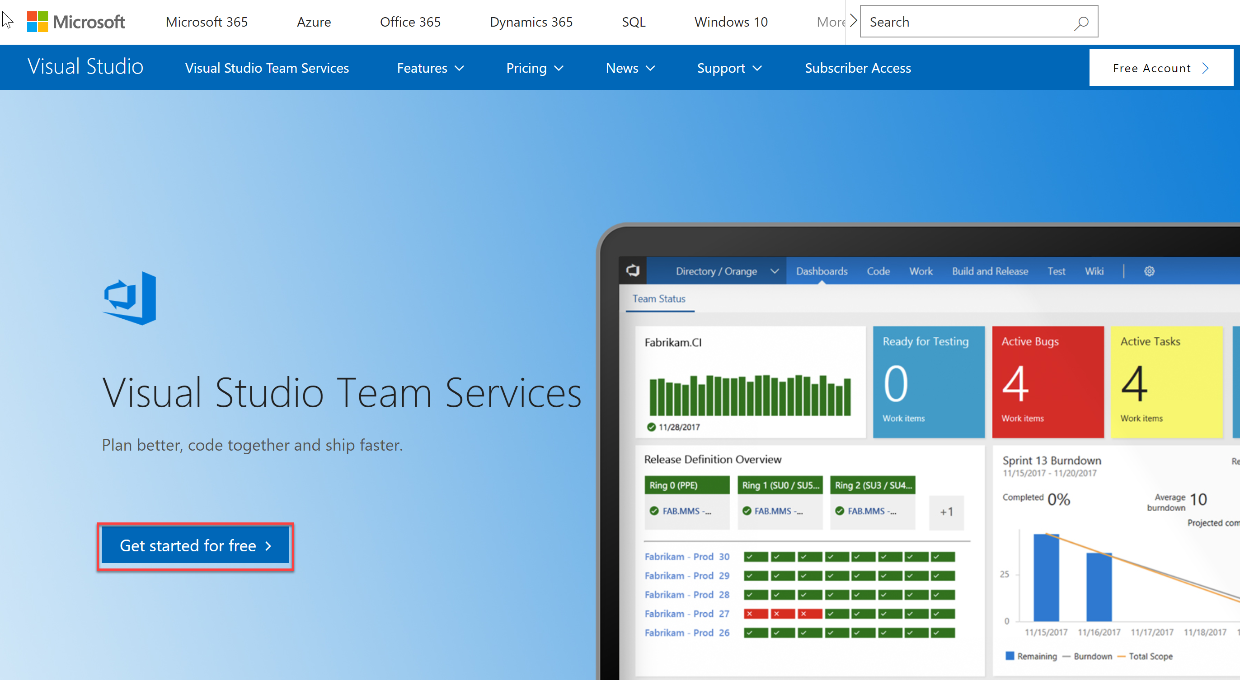1240x680 pixels.
Task: Click the search magnifier icon
Action: coord(1080,23)
